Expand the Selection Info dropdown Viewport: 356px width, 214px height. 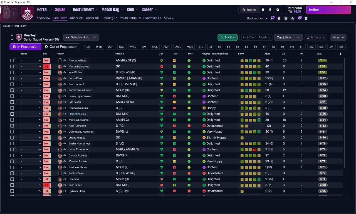[x=81, y=38]
